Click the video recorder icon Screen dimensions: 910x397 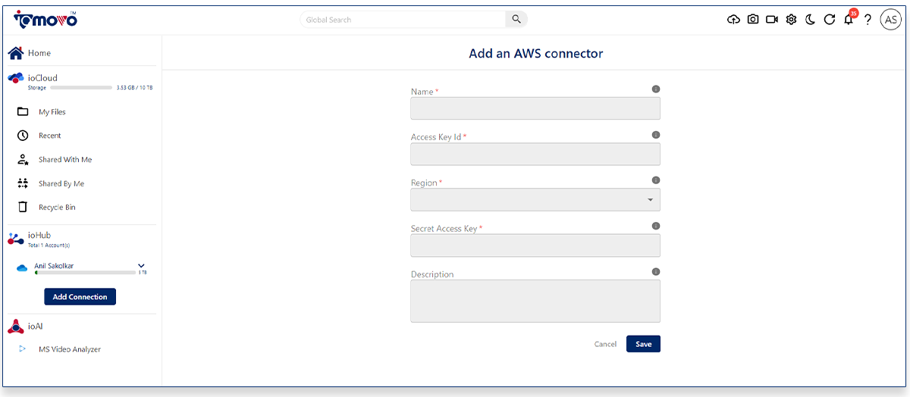coord(772,20)
